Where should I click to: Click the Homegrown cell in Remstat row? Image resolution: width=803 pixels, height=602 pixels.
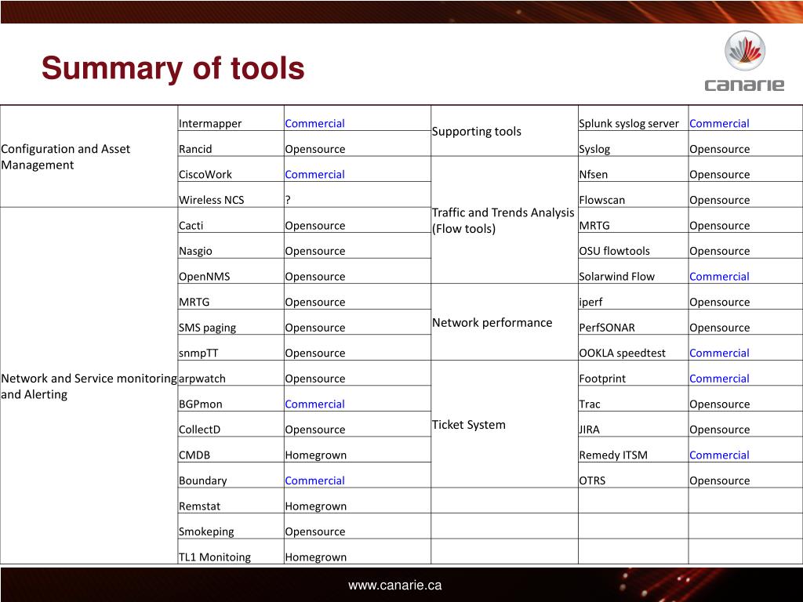pos(358,501)
